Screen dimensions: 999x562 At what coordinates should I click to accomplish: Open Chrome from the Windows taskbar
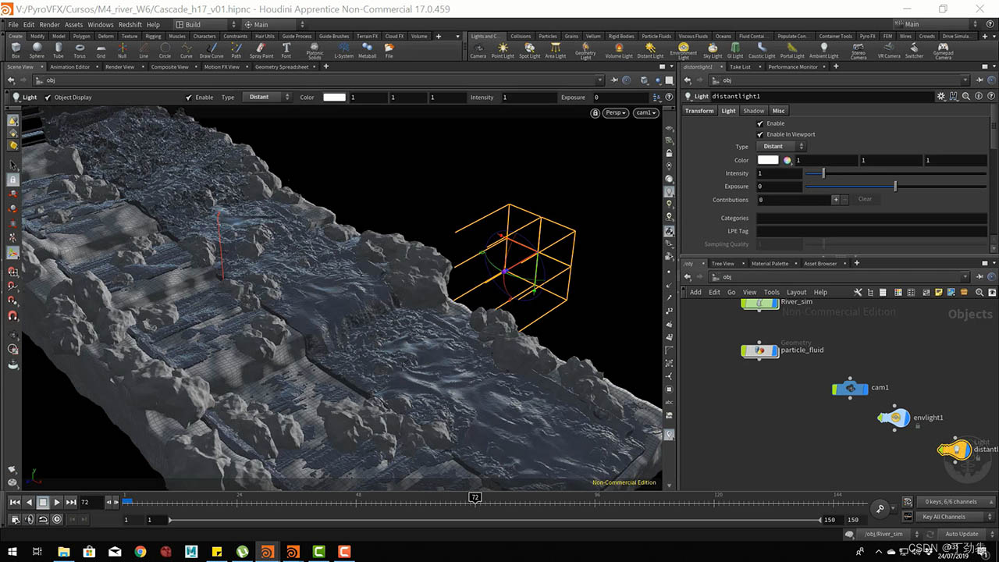140,552
